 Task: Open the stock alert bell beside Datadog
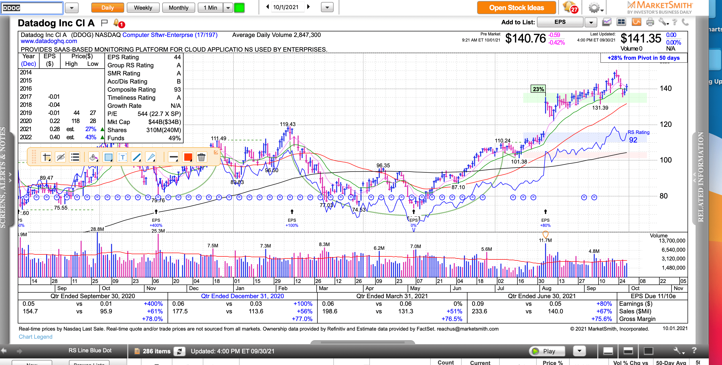tap(119, 23)
